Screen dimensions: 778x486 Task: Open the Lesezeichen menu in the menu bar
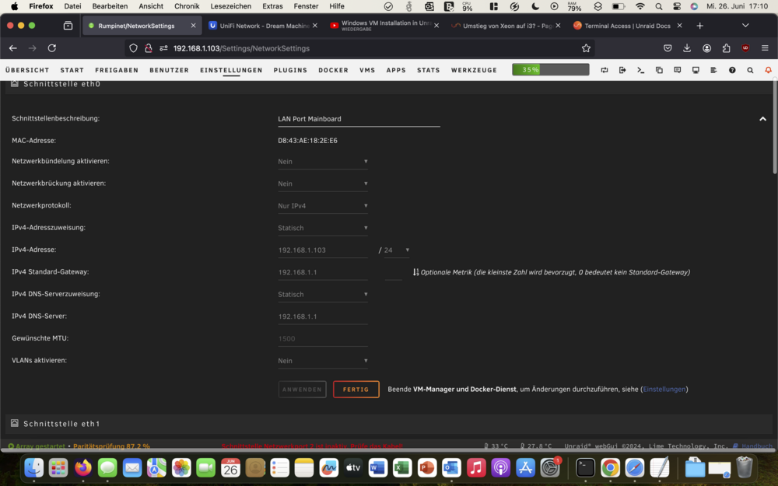pos(231,6)
